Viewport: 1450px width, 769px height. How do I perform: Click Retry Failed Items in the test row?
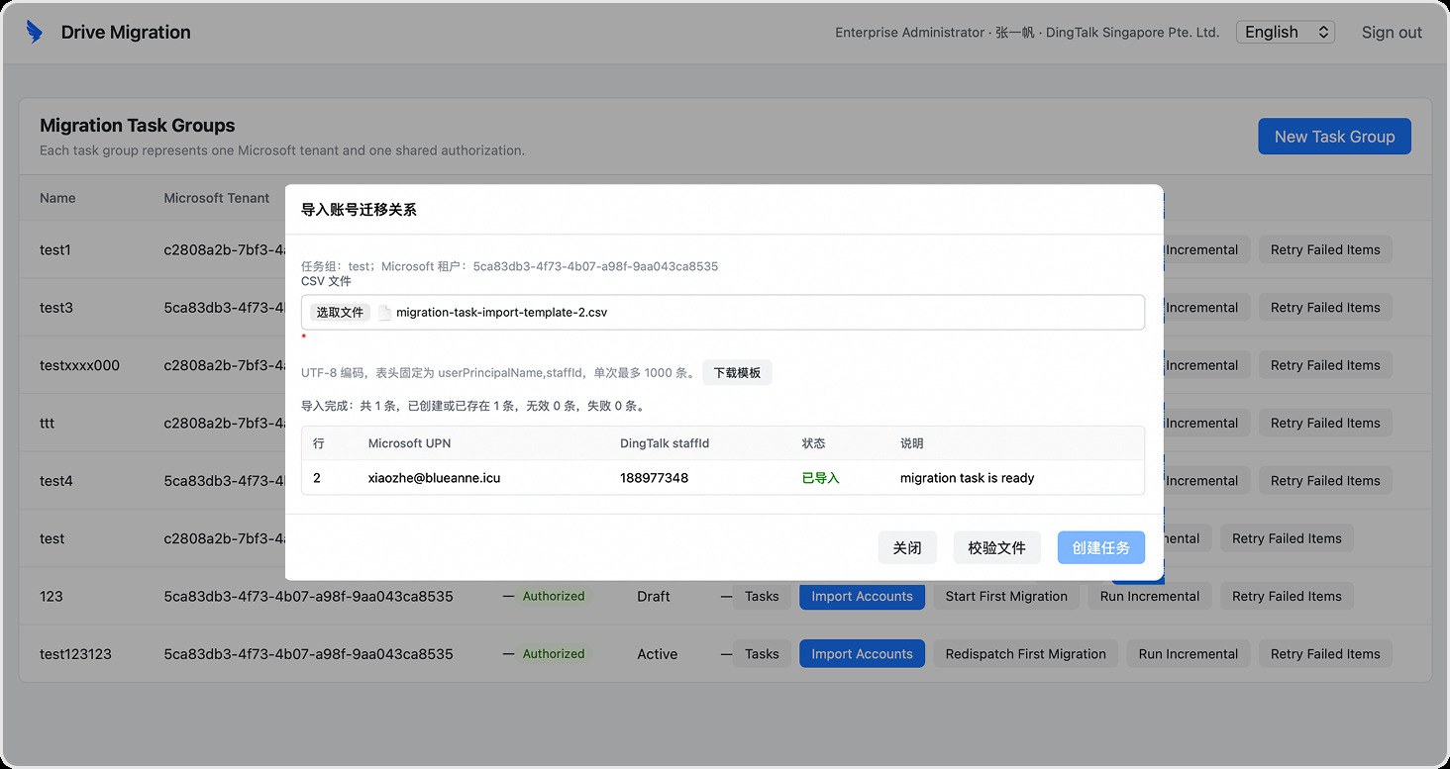coord(1287,538)
